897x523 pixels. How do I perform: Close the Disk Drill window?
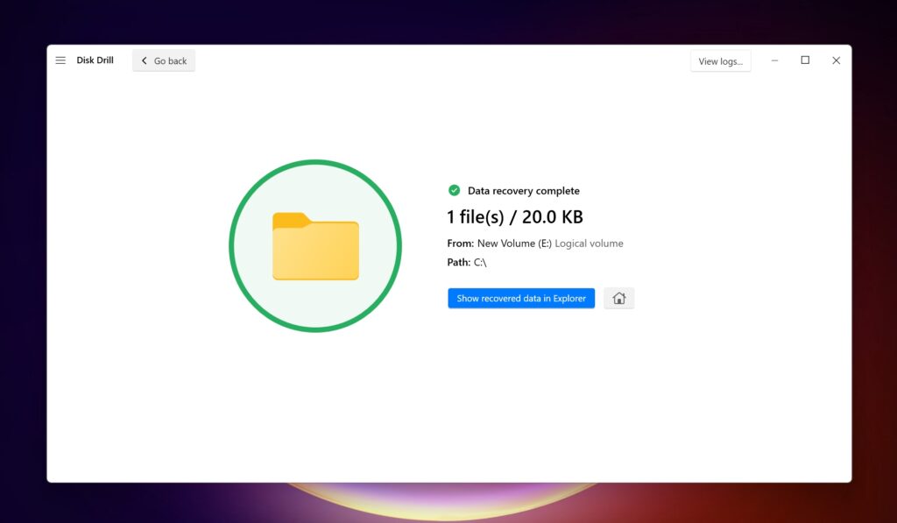(x=836, y=60)
